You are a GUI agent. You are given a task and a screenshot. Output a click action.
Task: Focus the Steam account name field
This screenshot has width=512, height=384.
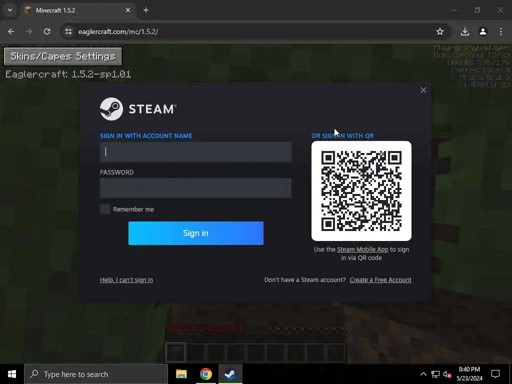click(x=195, y=152)
